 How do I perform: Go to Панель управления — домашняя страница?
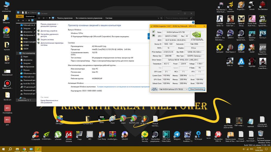pos(49,25)
